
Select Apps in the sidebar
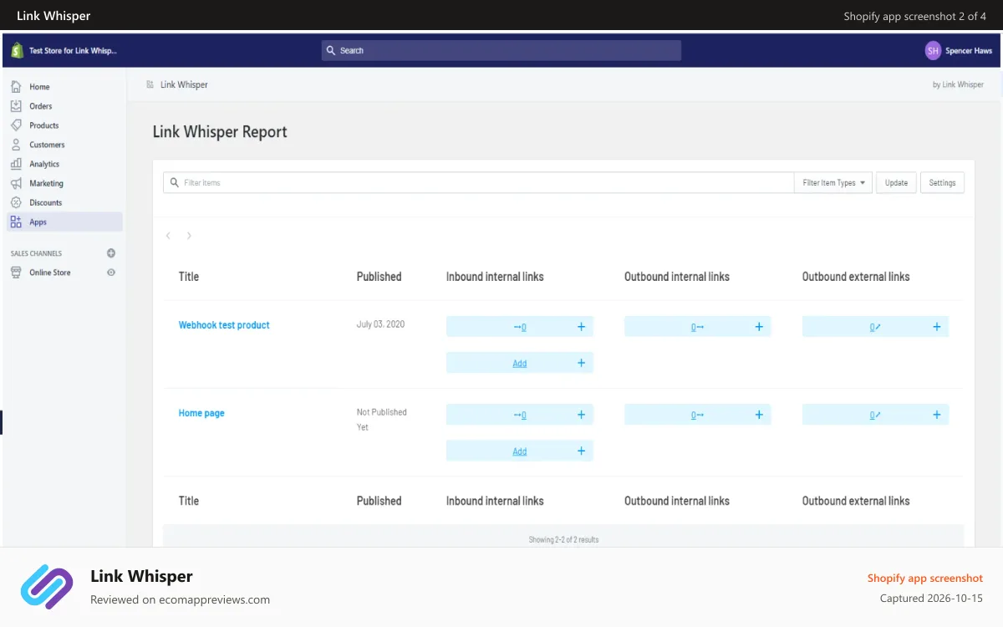65,222
